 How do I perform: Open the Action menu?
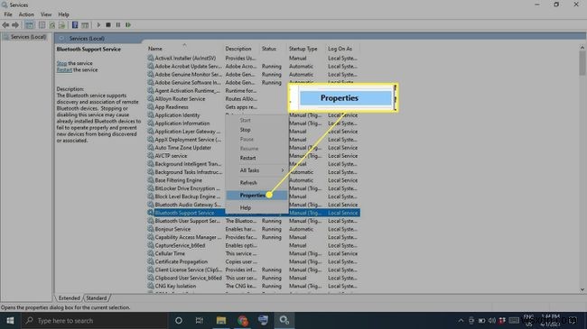click(x=26, y=14)
